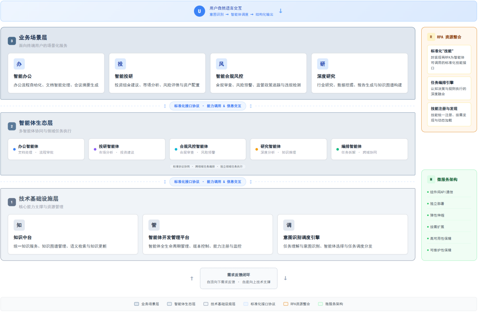The image size is (478, 312).
Task: Click the R badge beside RPA 资源整合 heading
Action: pos(431,37)
